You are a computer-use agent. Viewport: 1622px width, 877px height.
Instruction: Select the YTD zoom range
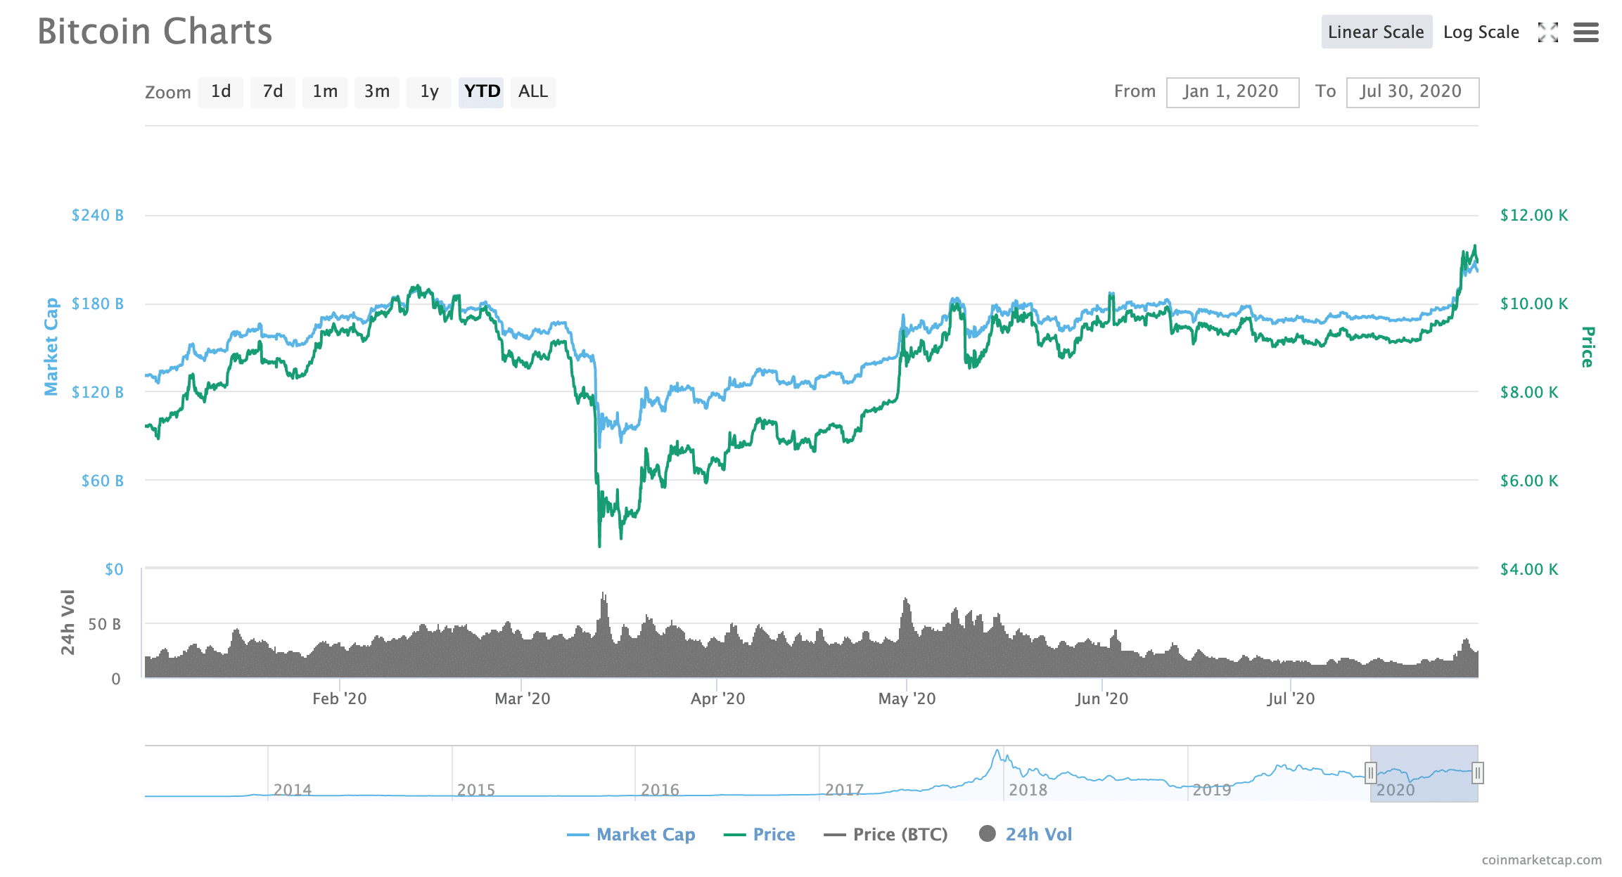[481, 92]
